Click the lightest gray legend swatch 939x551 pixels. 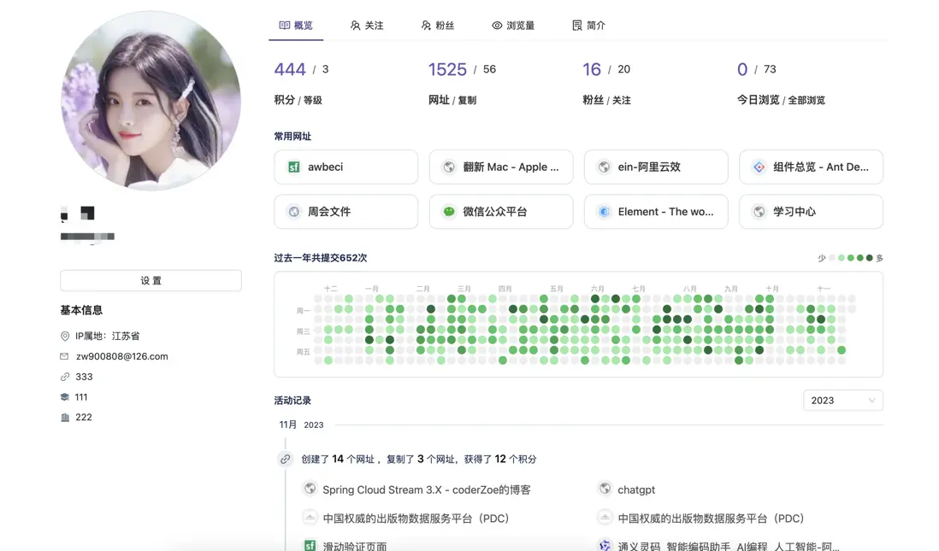tap(832, 258)
